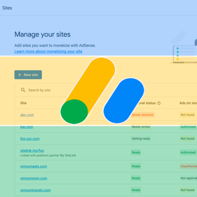Click the Needs attention status badge

[143, 115]
